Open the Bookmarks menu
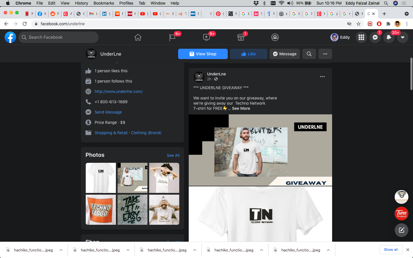 point(104,3)
